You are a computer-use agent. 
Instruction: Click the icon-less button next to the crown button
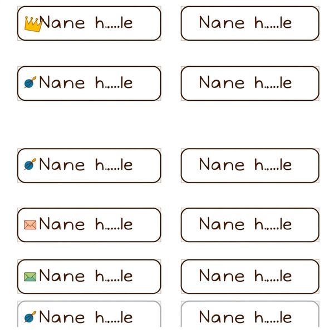point(250,23)
